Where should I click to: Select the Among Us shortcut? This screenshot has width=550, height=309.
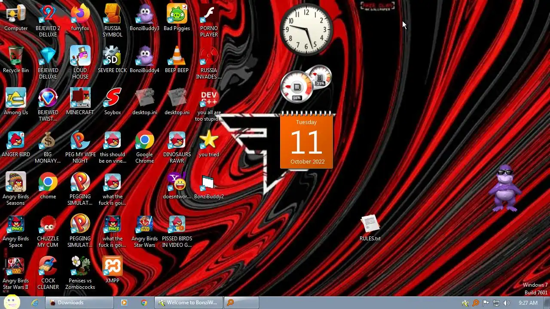pyautogui.click(x=16, y=102)
